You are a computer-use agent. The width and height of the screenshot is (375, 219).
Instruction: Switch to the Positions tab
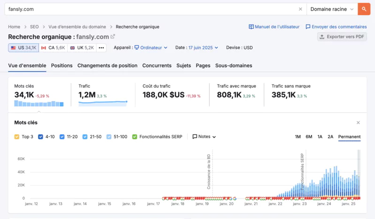pos(61,66)
